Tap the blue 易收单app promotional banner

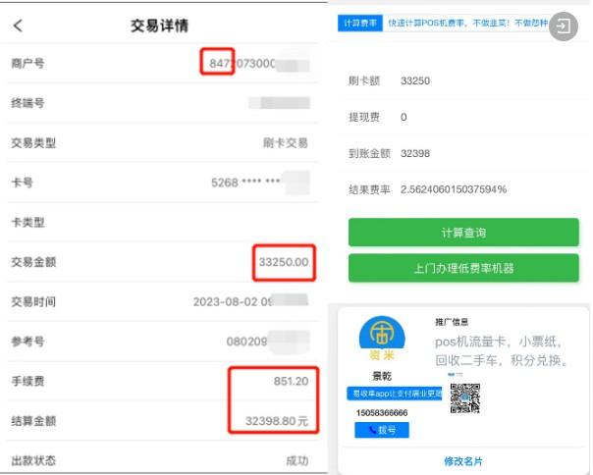point(383,394)
